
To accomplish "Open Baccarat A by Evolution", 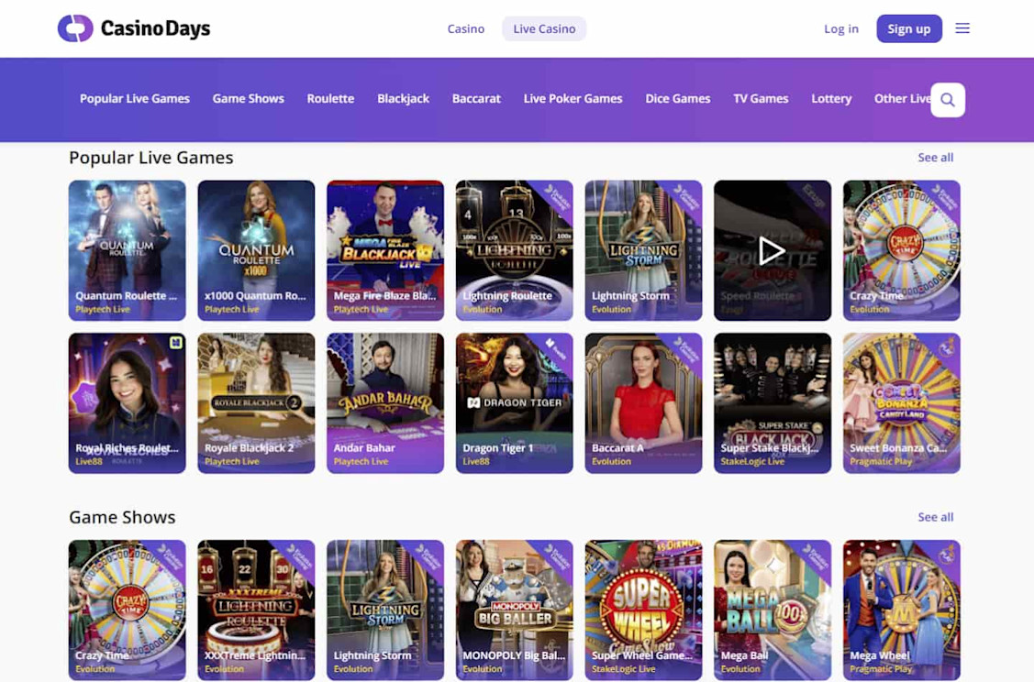I will click(x=644, y=403).
